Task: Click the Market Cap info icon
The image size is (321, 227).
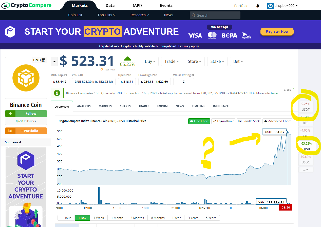Action: pos(65,75)
